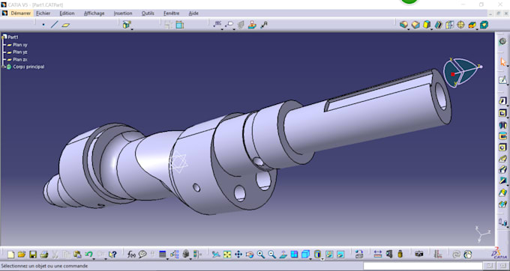This screenshot has height=271, width=510.
Task: Expand the Corps principal tree node
Action: coord(4,67)
